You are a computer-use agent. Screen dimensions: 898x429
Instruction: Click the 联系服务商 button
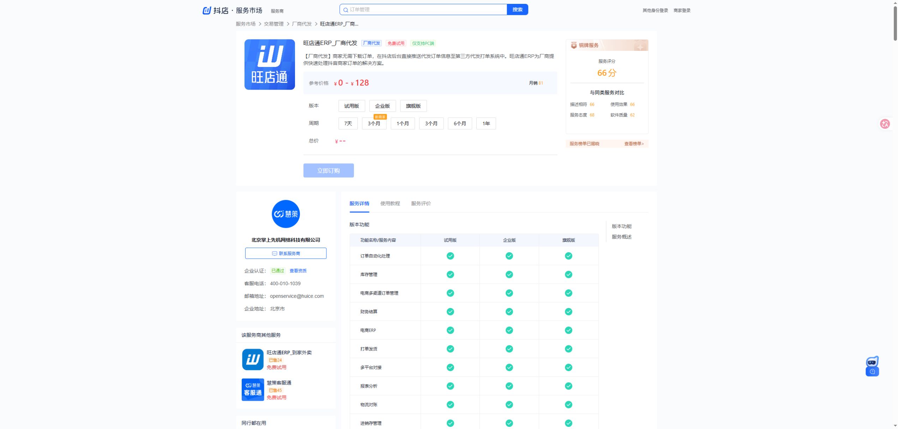click(285, 253)
